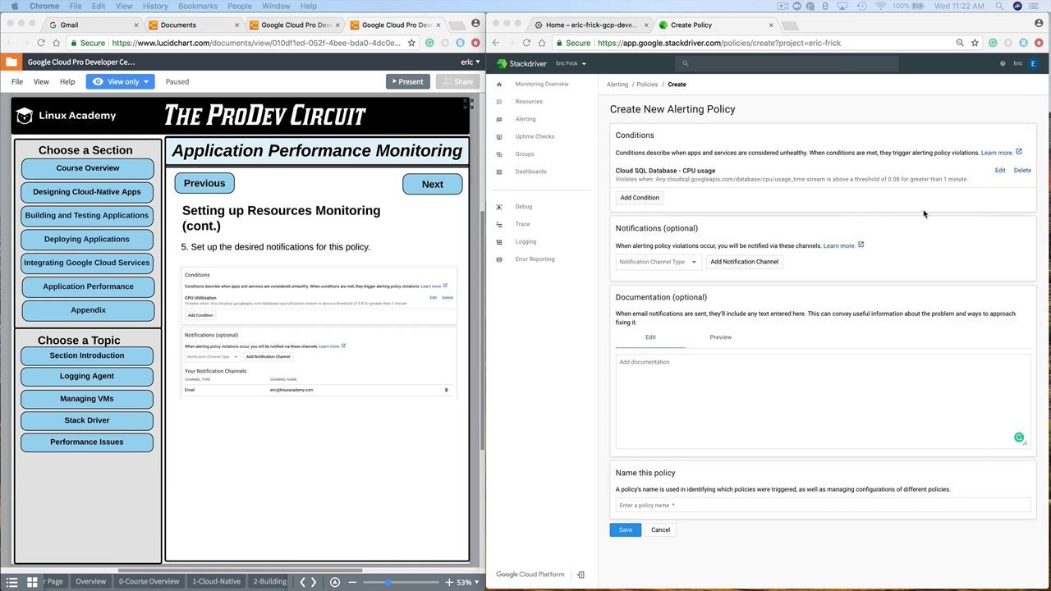Screen dimensions: 1051x591
Task: Click the Trace sidebar icon
Action: [x=499, y=224]
